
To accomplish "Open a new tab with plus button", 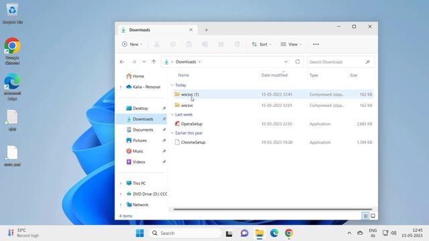I will [x=206, y=29].
